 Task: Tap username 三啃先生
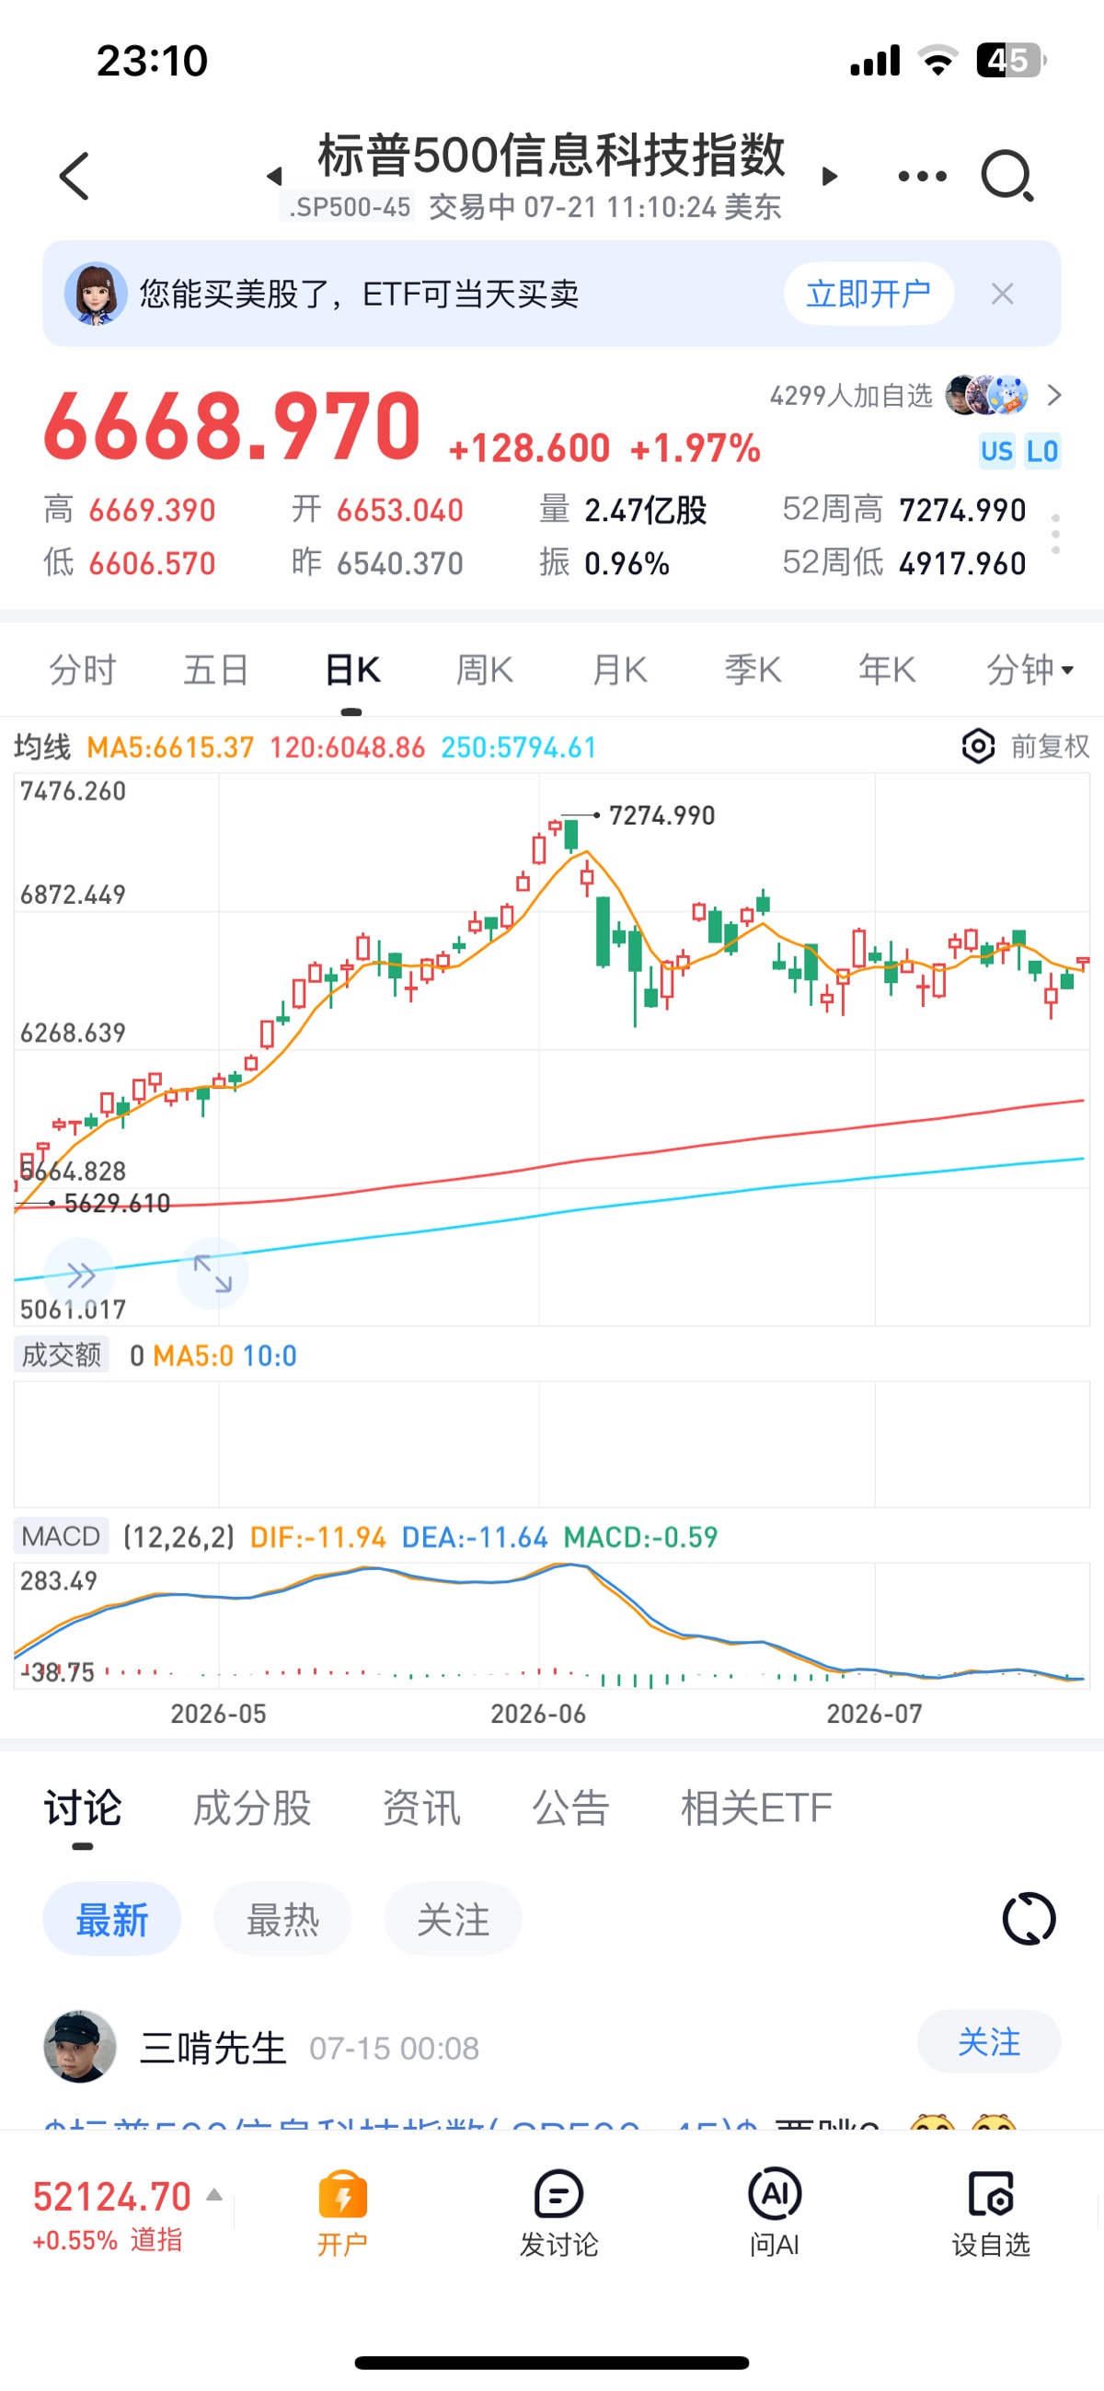[213, 2048]
